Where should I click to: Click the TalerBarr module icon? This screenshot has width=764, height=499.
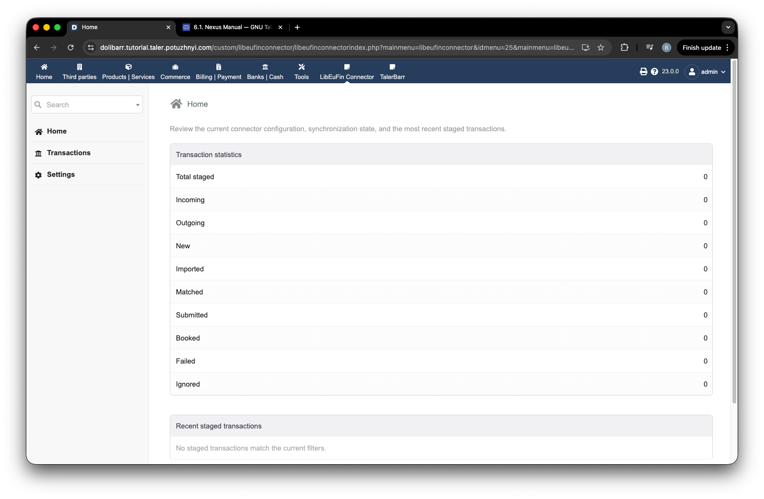(x=392, y=67)
